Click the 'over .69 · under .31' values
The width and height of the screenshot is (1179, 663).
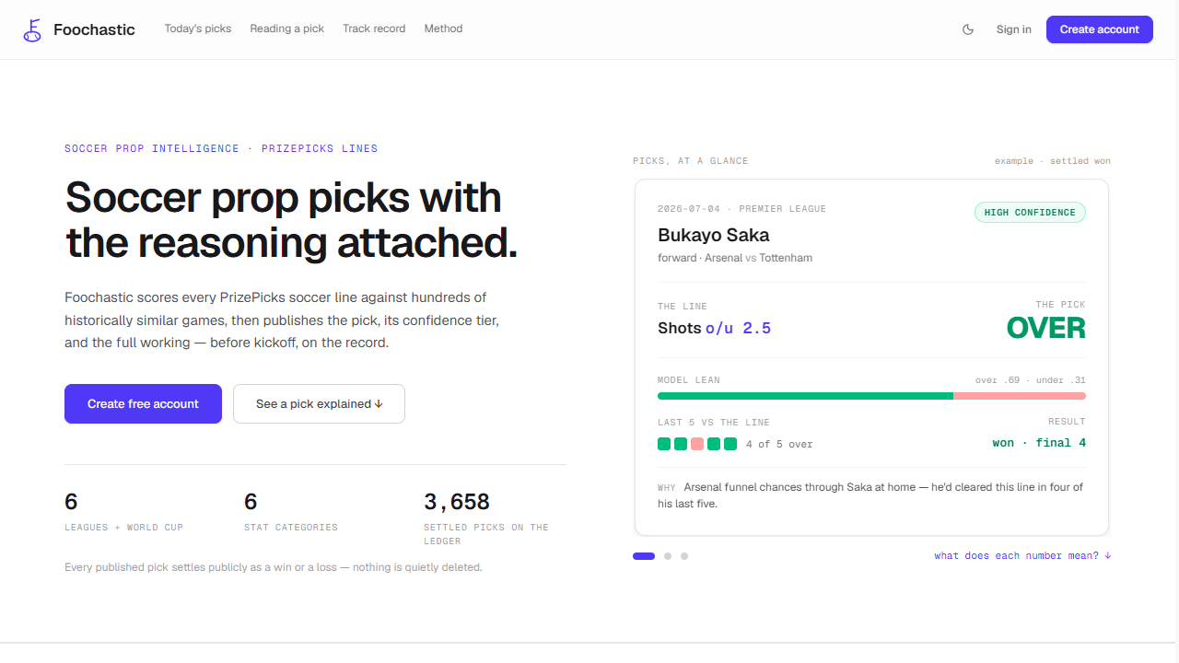(x=1031, y=380)
